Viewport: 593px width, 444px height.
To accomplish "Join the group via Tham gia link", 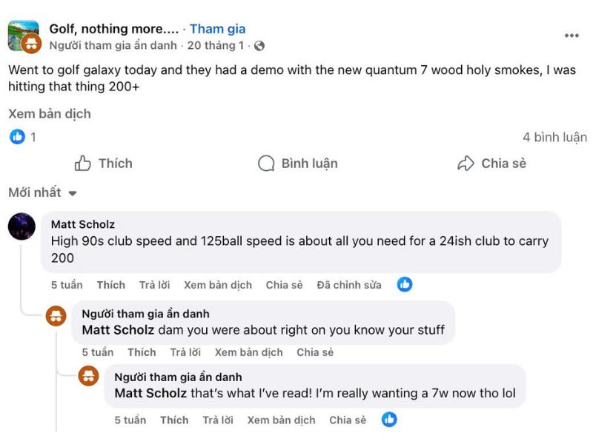I will [x=217, y=29].
